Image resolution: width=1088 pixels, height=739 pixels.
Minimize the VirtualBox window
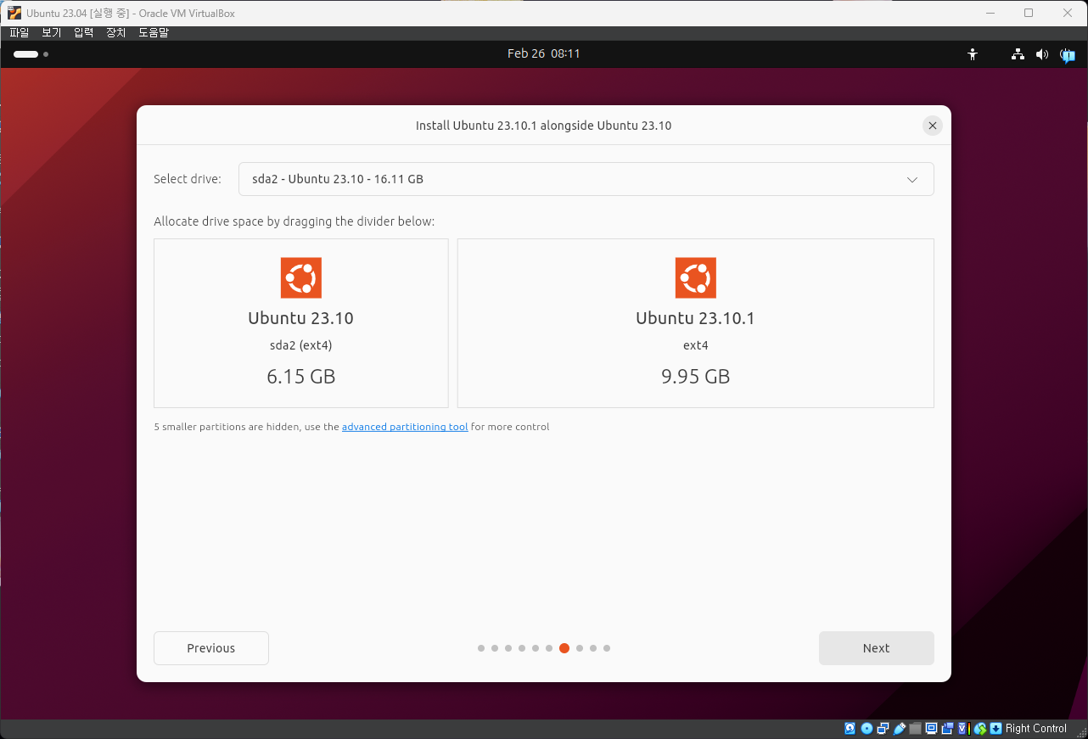[x=990, y=13]
